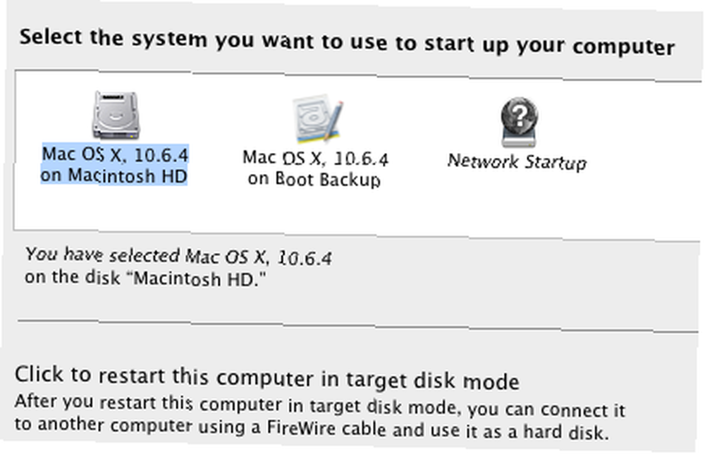Select the Network Startup globe icon
Image resolution: width=705 pixels, height=454 pixels.
pos(520,121)
